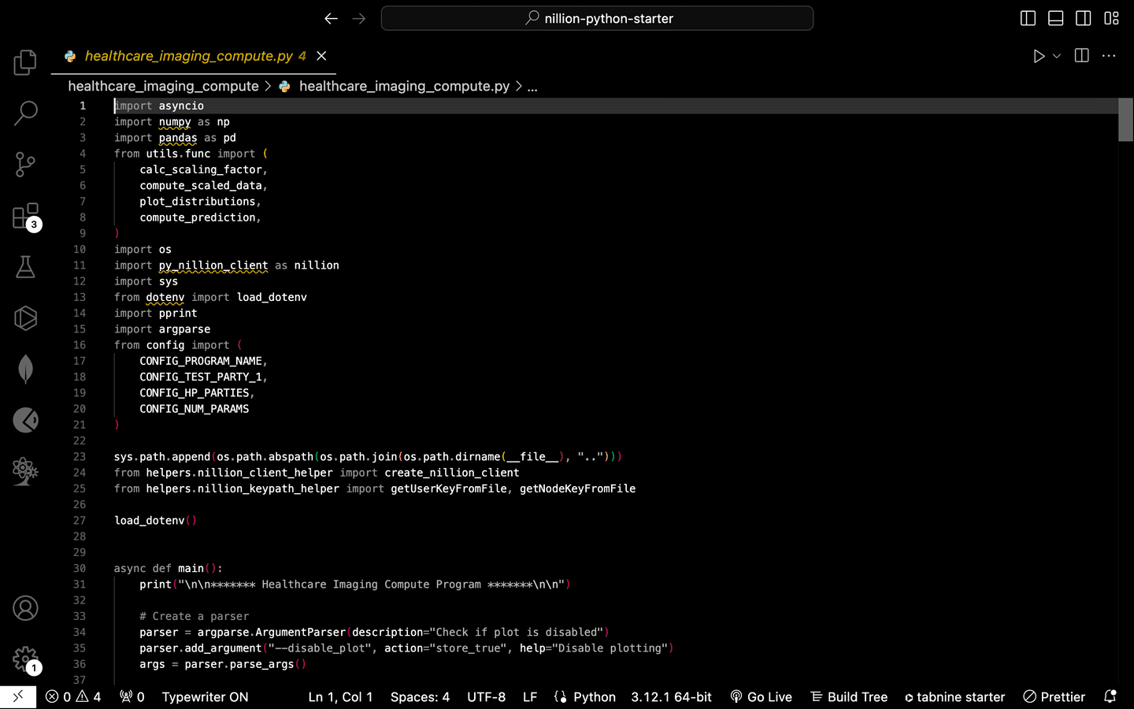
Task: Toggle primary side bar layout button
Action: click(x=1028, y=18)
